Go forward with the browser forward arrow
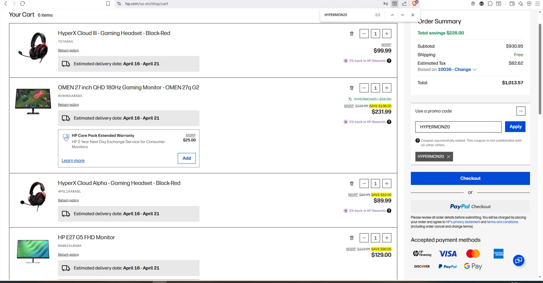The height and width of the screenshot is (283, 543). (x=14, y=4)
